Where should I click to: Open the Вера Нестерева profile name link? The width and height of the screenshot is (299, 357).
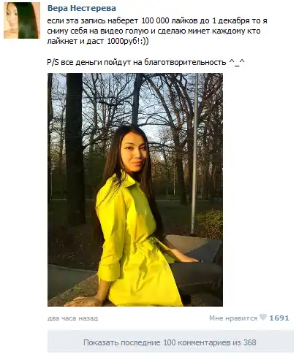pyautogui.click(x=82, y=8)
